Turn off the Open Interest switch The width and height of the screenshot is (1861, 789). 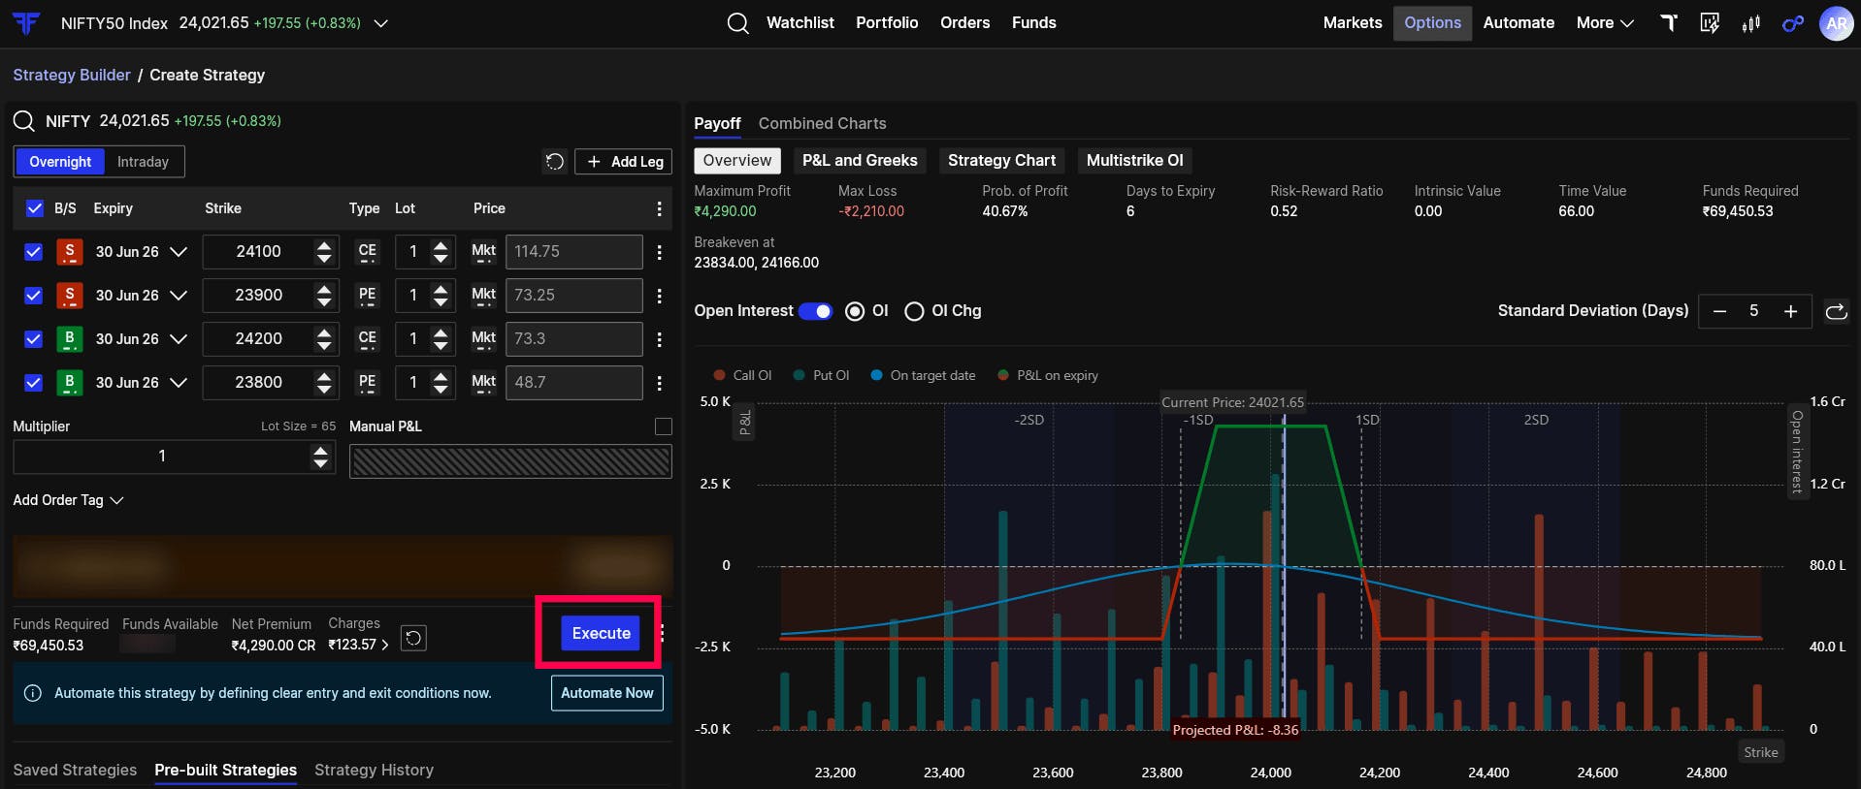point(815,311)
